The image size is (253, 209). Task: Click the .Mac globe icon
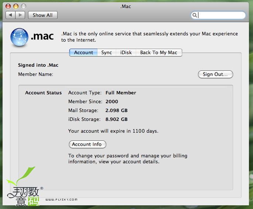click(19, 37)
